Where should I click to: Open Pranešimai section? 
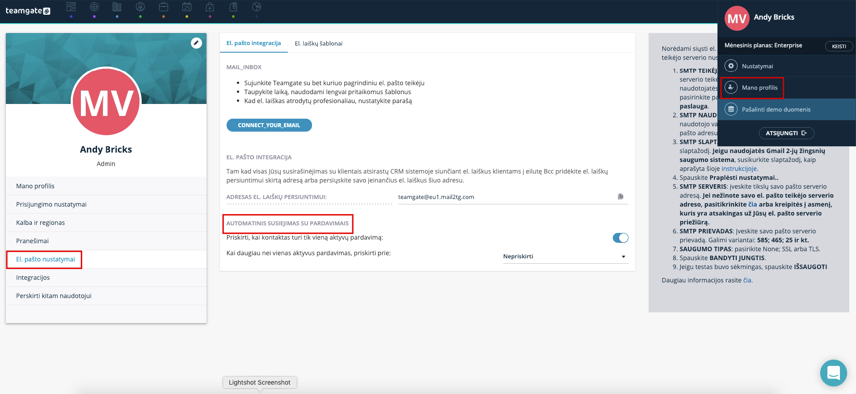[x=106, y=241]
